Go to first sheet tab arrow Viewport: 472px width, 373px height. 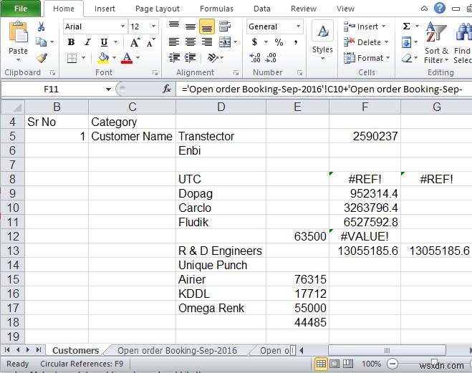pos(7,350)
